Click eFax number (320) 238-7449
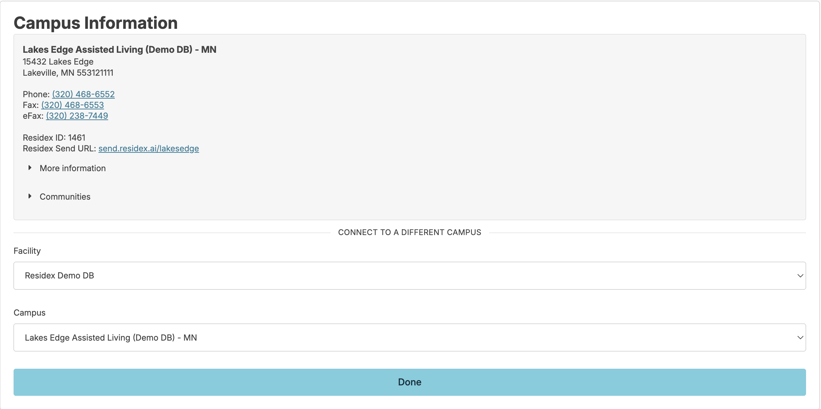 click(77, 116)
